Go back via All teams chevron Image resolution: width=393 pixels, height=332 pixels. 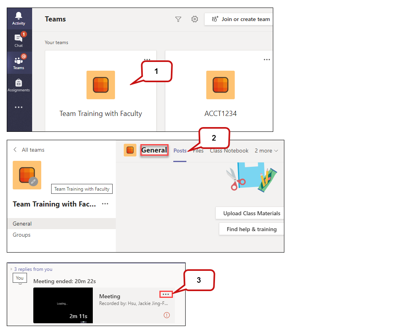tap(15, 150)
